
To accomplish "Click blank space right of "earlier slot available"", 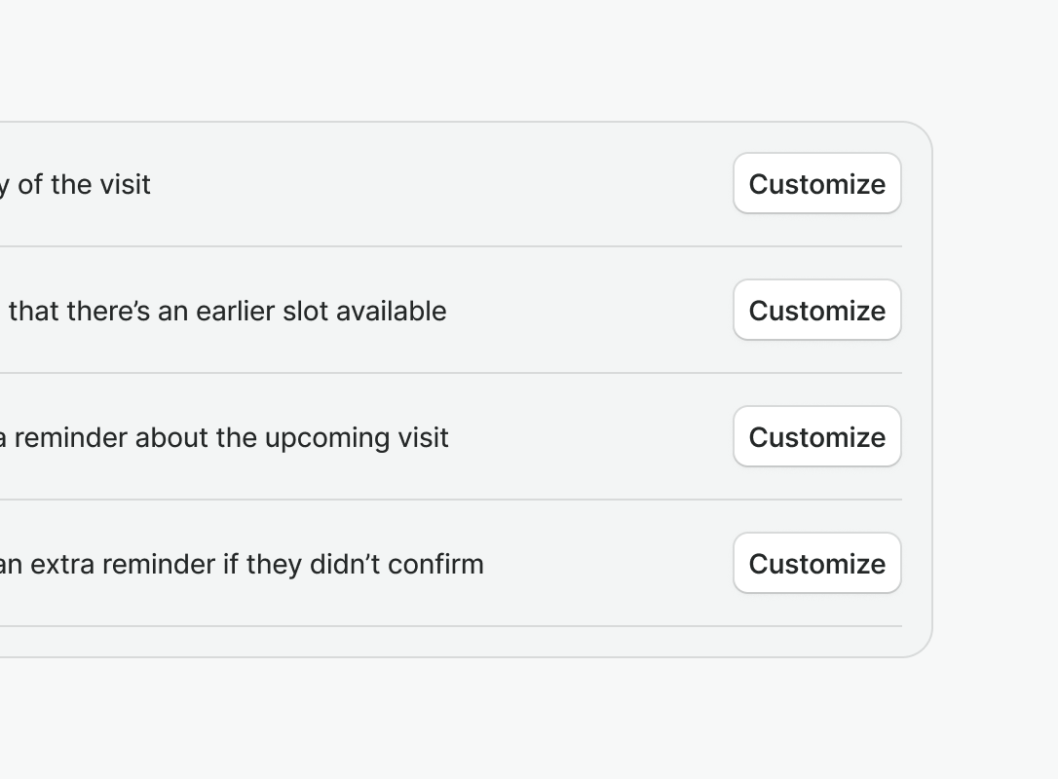I will point(585,312).
